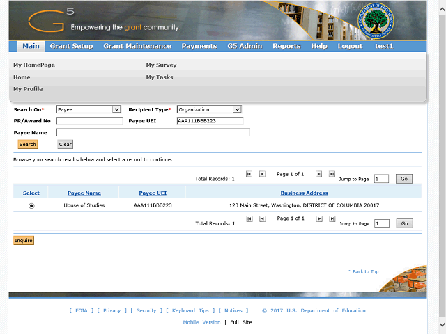Select the House of Studies radio button
Image resolution: width=446 pixels, height=334 pixels.
point(31,206)
